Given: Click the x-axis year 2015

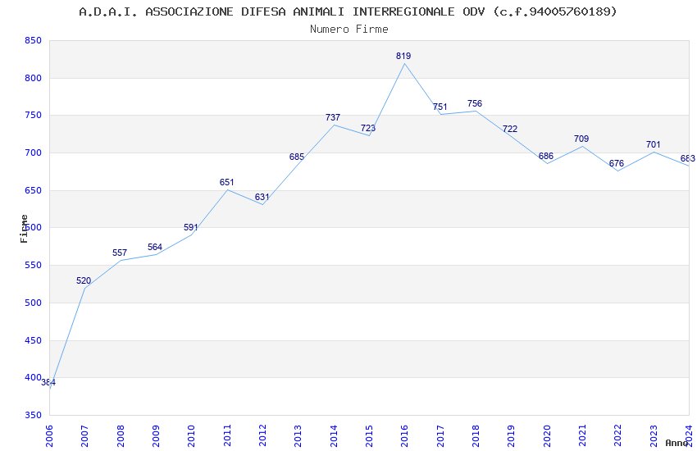Looking at the screenshot, I should pyautogui.click(x=369, y=435).
